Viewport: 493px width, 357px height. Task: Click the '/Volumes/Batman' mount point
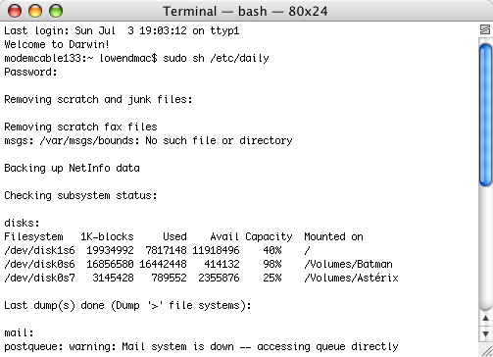pyautogui.click(x=348, y=264)
